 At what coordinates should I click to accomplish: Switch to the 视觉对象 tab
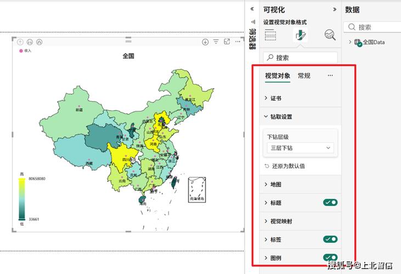278,76
